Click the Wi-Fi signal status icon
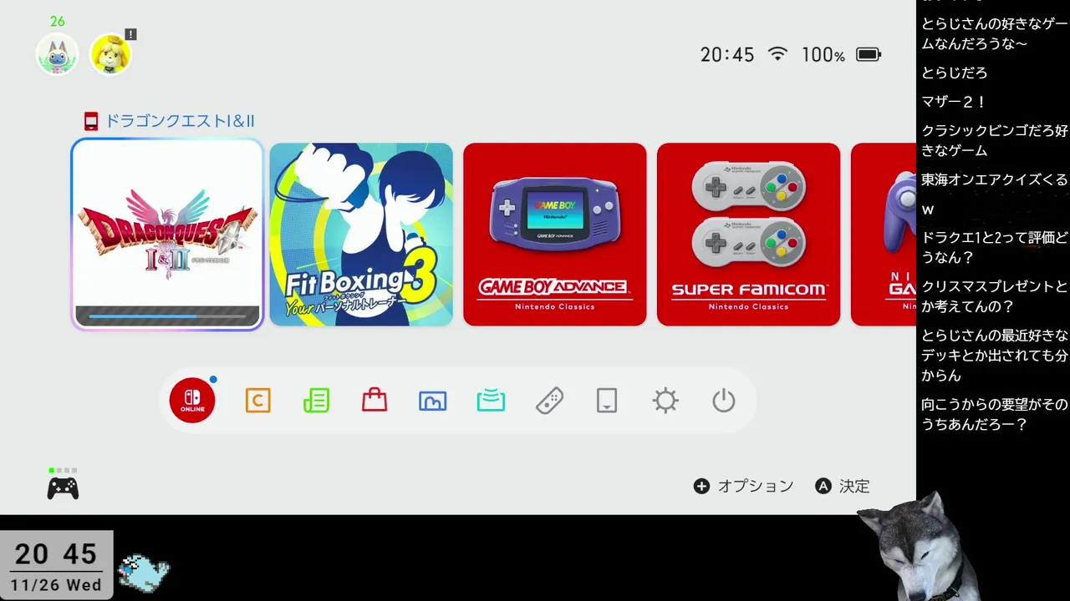This screenshot has width=1070, height=601. tap(778, 54)
